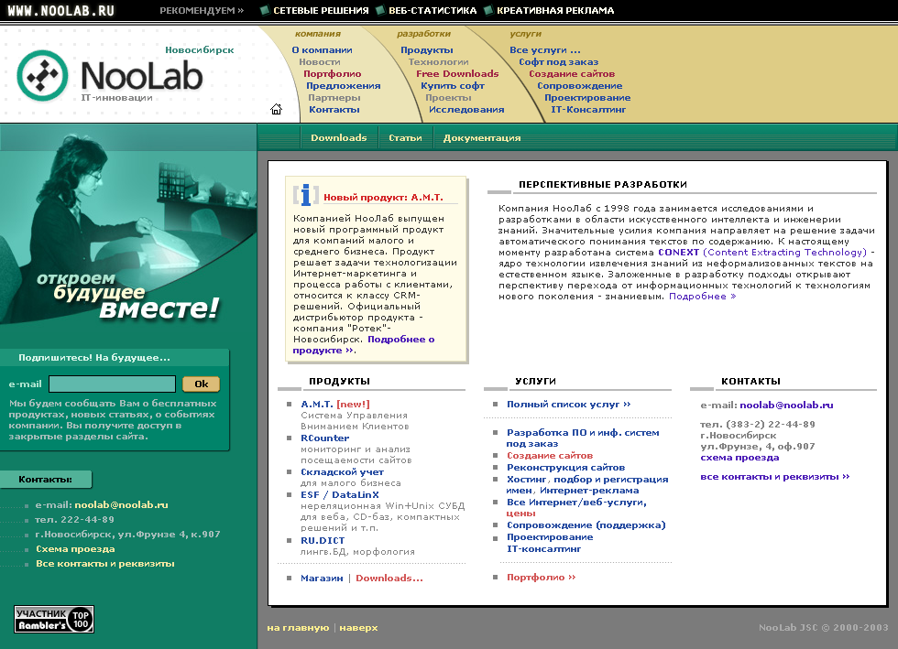
Task: Open the Реконструкция сайтов link
Action: pyautogui.click(x=566, y=467)
